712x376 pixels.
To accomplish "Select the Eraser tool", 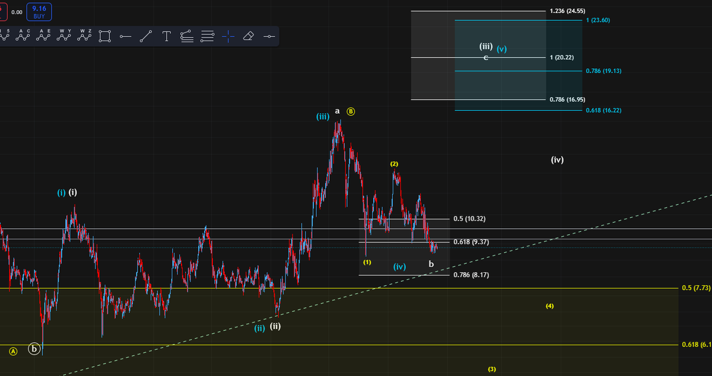I will [x=248, y=37].
